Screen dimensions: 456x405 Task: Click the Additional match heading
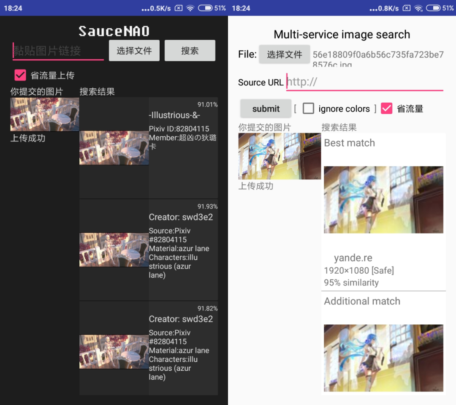point(362,301)
